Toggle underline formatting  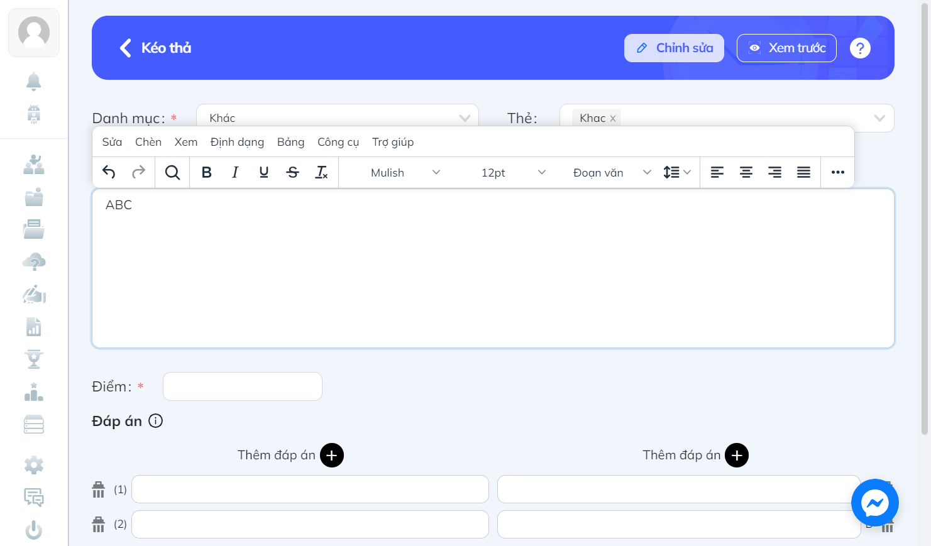click(264, 172)
